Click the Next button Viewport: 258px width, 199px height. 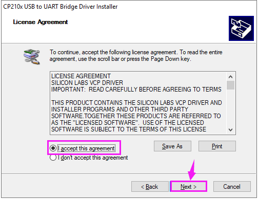[188, 187]
